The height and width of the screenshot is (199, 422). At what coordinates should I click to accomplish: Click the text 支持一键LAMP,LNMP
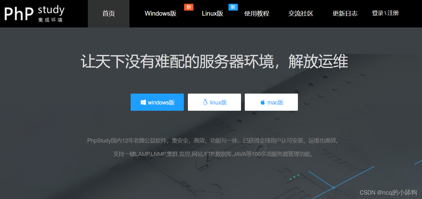pos(139,154)
